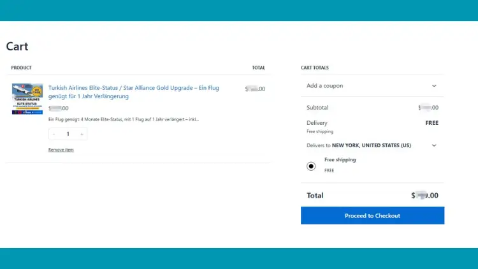Image resolution: width=478 pixels, height=269 pixels.
Task: Click the TOTAL column header
Action: [258, 68]
